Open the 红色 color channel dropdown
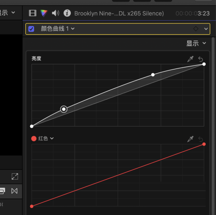Image resolution: width=216 pixels, height=215 pixels. click(46, 138)
